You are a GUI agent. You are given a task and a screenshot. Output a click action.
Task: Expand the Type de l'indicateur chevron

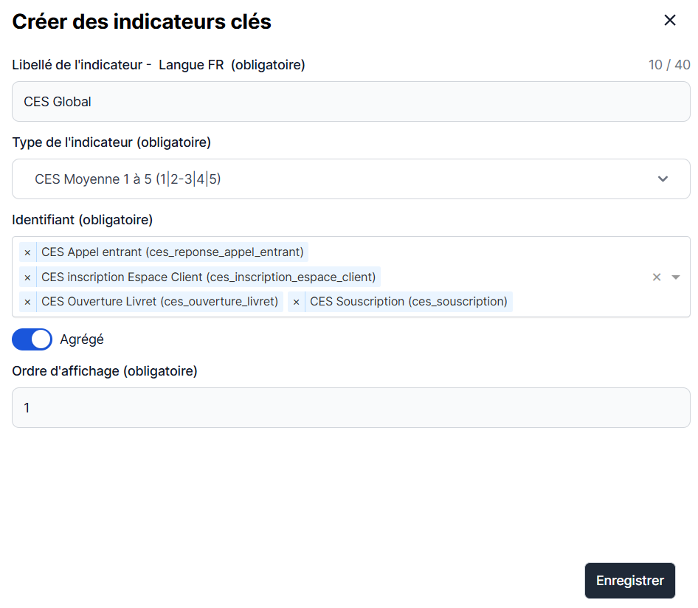[x=663, y=179]
